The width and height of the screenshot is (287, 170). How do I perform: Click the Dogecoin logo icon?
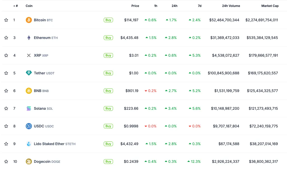click(29, 161)
